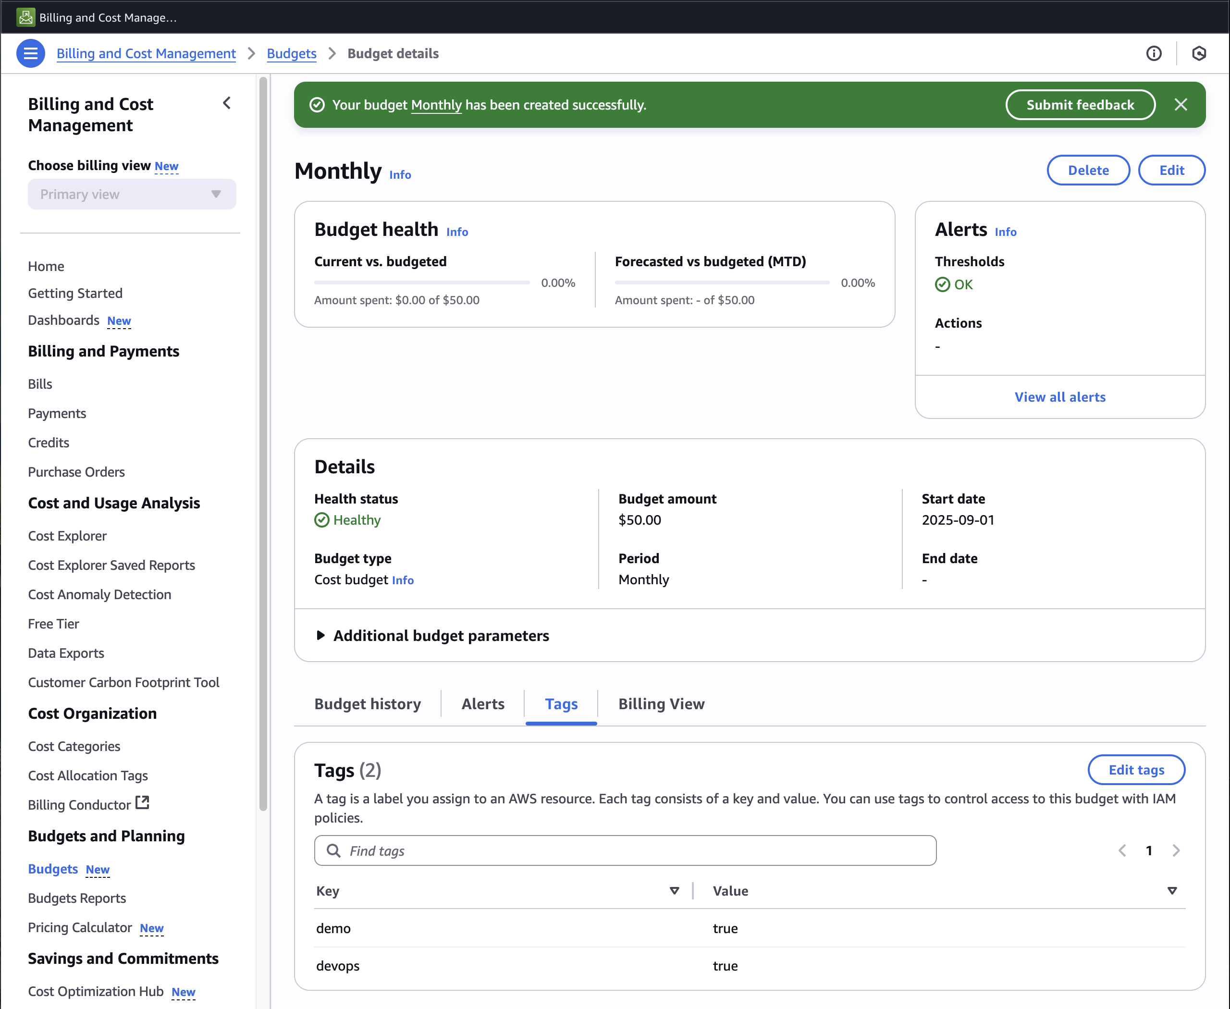Click into the Find tags field
This screenshot has height=1009, width=1230.
click(640, 851)
